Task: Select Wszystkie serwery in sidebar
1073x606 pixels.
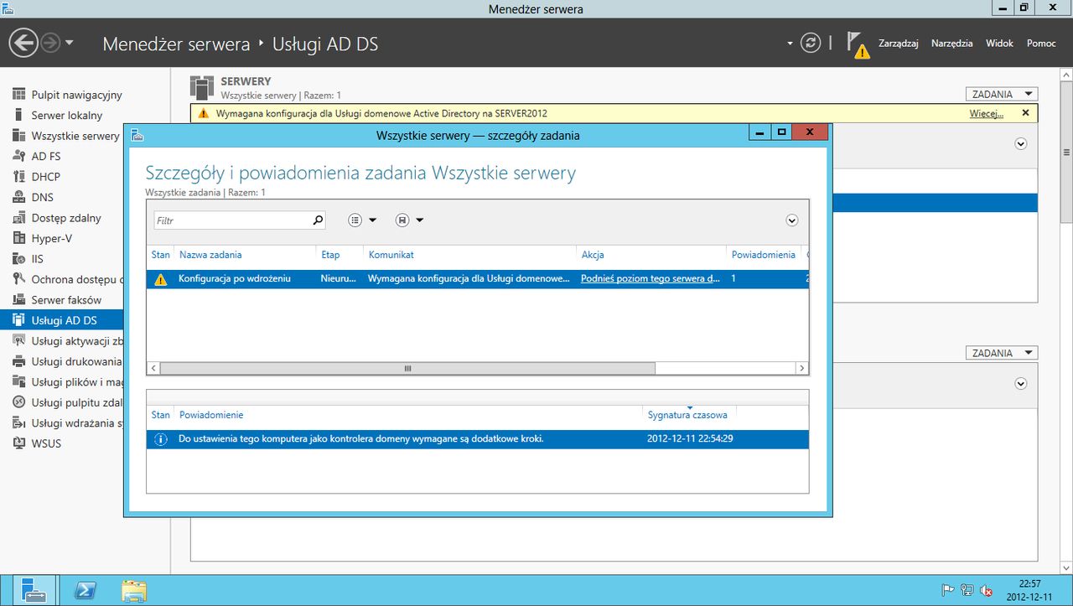Action: pyautogui.click(x=75, y=136)
